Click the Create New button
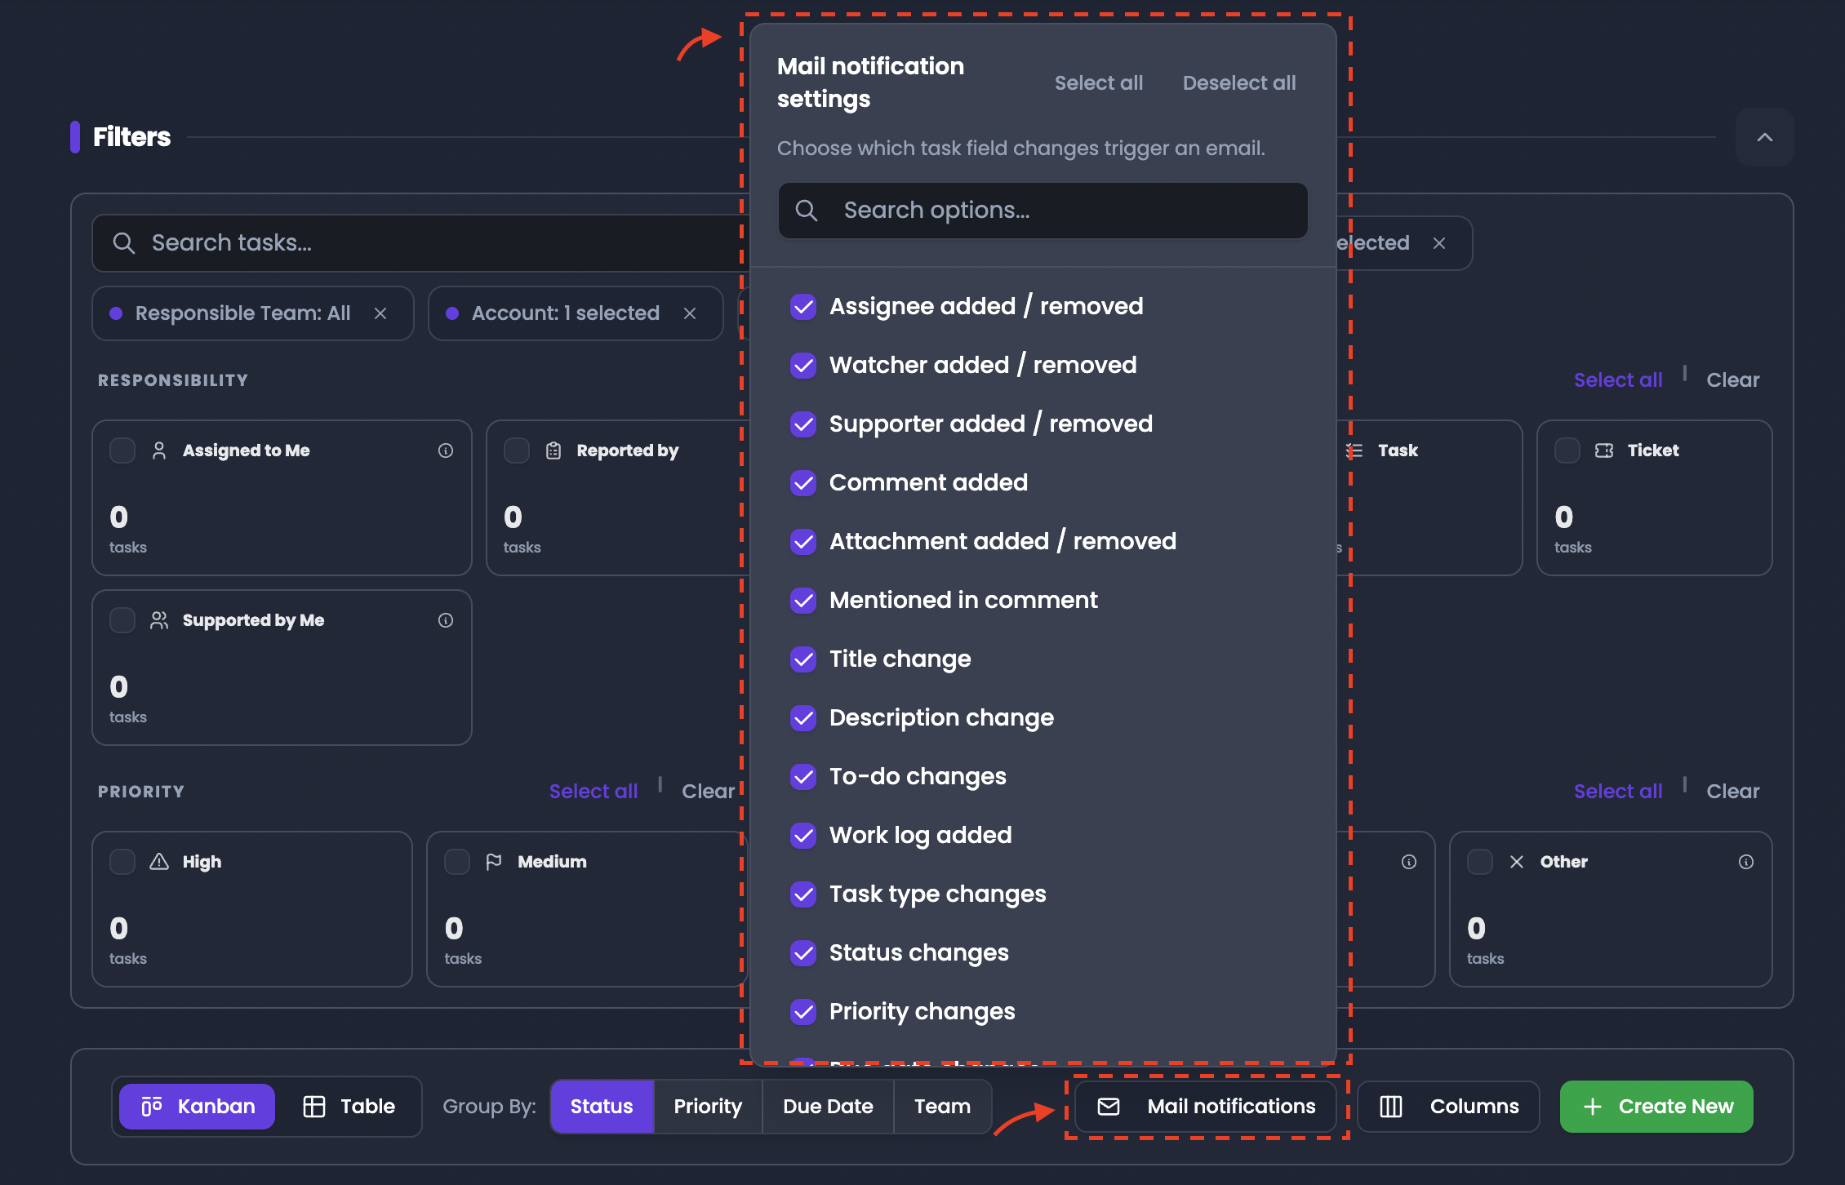 pyautogui.click(x=1656, y=1107)
